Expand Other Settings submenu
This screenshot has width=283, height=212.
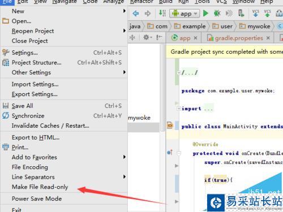[64, 72]
